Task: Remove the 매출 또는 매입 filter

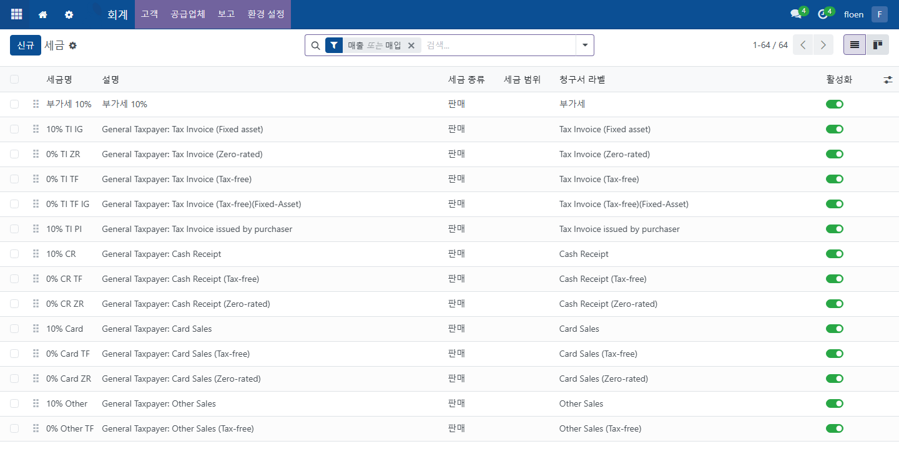Action: (411, 46)
